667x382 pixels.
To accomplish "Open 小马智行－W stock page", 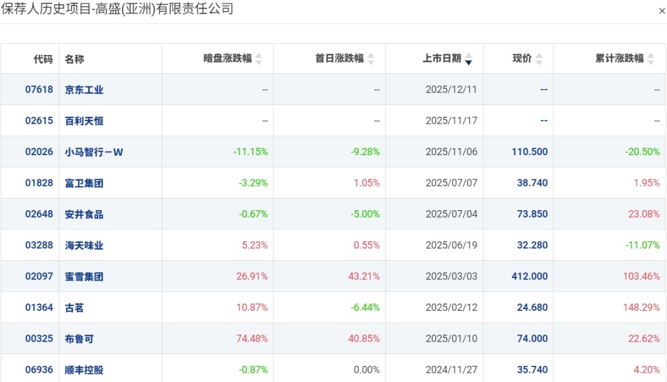I will 94,152.
